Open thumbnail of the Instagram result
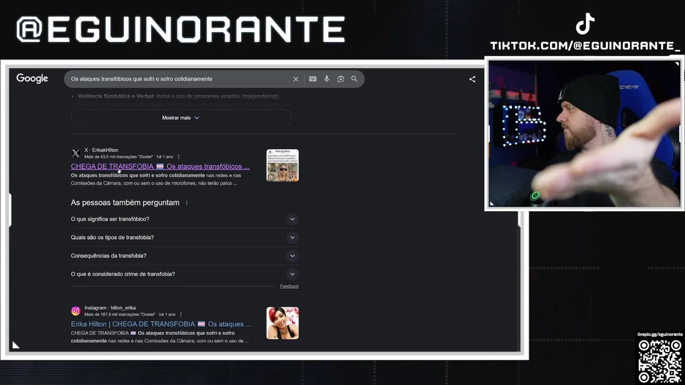685x385 pixels. [283, 323]
